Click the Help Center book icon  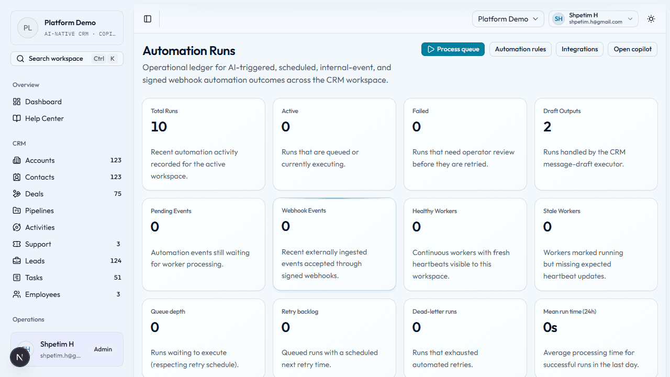17,118
